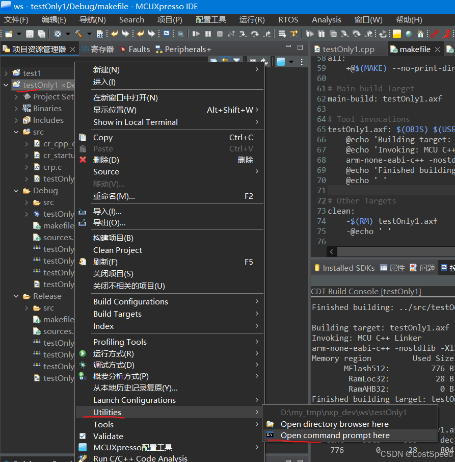This screenshot has height=462, width=455.
Task: Open the terminal toolbar icon
Action: click(166, 34)
